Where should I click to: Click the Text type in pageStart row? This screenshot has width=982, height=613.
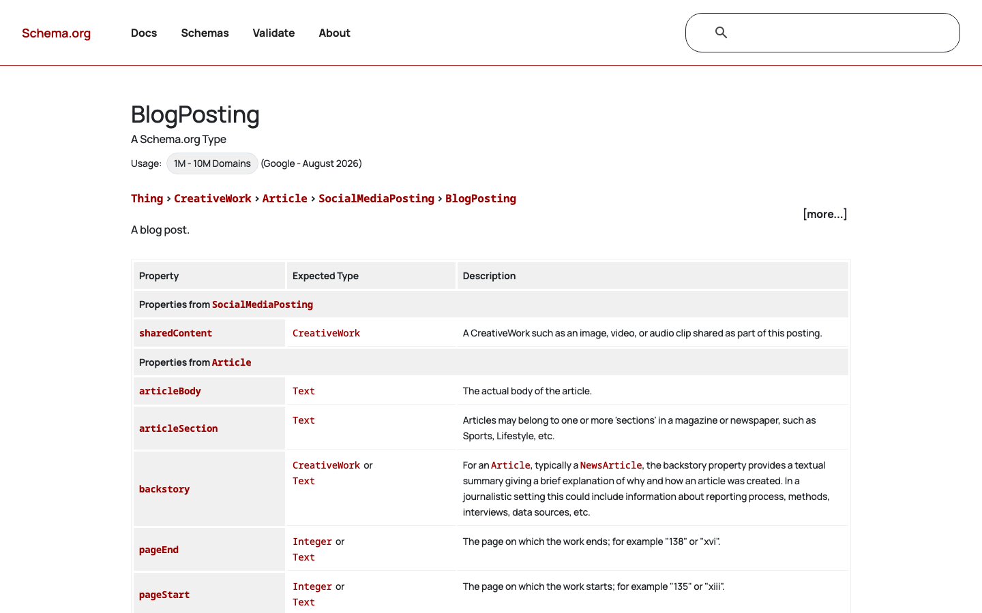(x=303, y=602)
